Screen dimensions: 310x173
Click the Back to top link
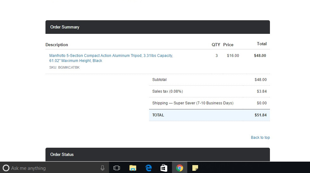point(260,138)
